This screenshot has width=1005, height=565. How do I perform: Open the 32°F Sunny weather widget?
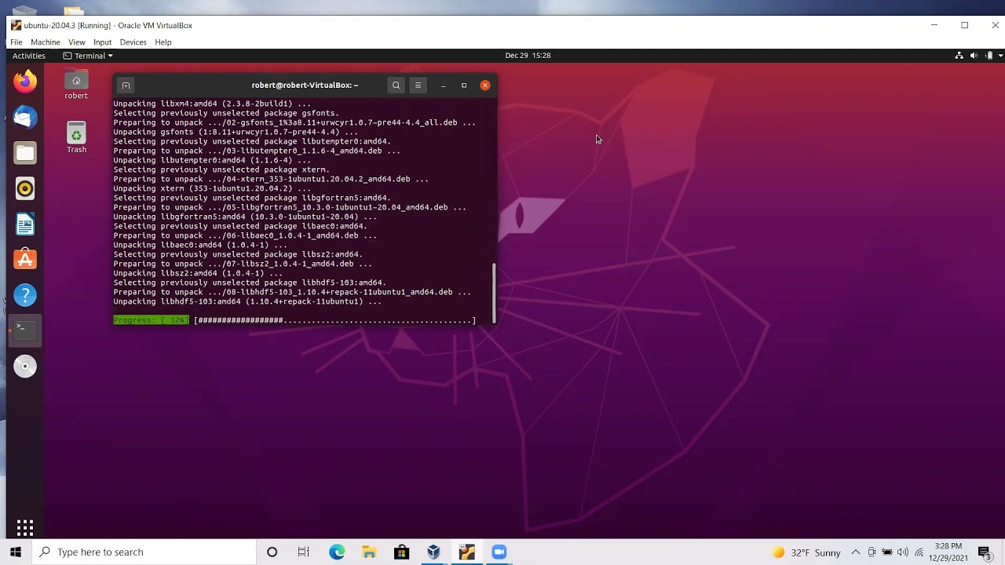(806, 552)
